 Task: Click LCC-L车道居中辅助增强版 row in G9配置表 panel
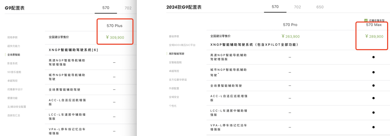point(91,117)
